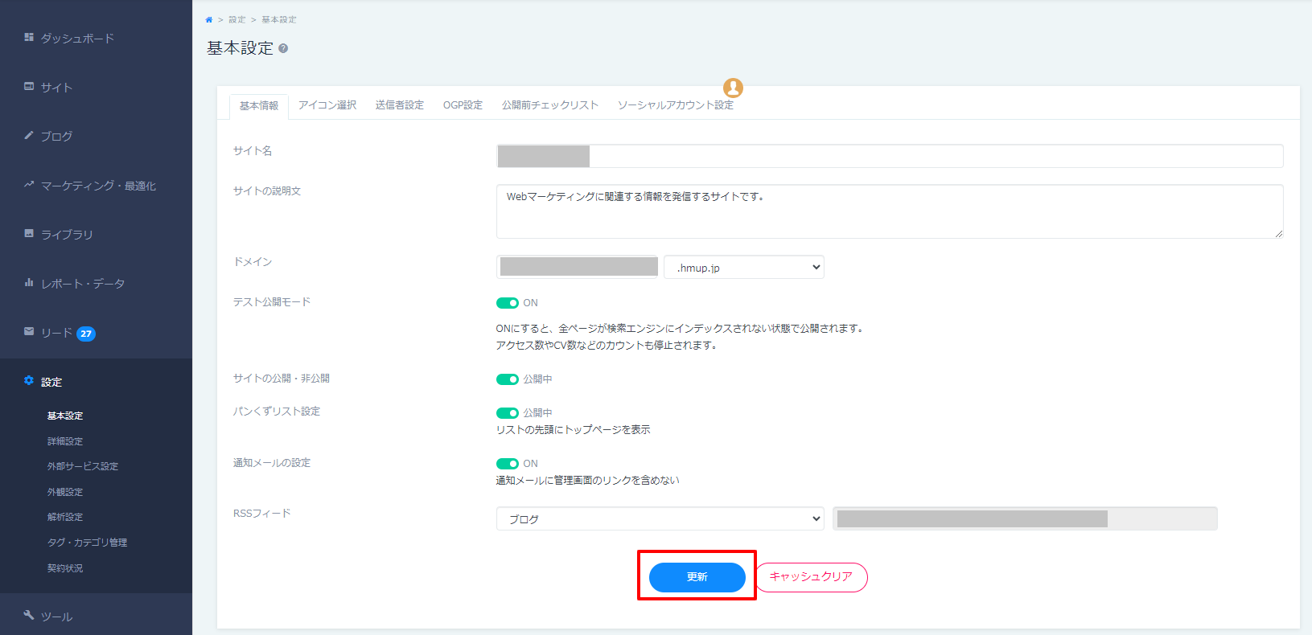
Task: Toggle 通知メールの設定 switch
Action: [508, 464]
